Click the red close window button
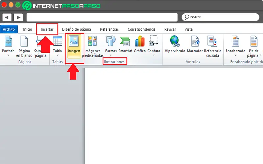This screenshot has width=263, height=164. tap(4, 5)
